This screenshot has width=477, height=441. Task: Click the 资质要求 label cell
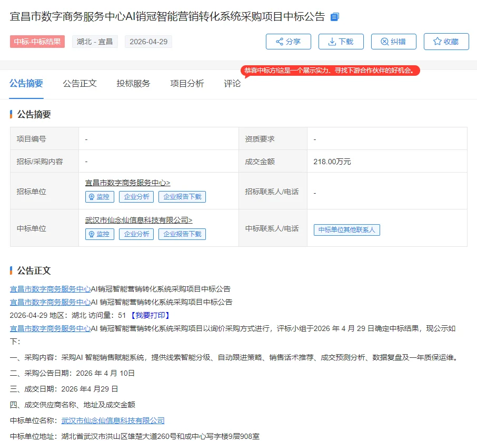(x=273, y=139)
